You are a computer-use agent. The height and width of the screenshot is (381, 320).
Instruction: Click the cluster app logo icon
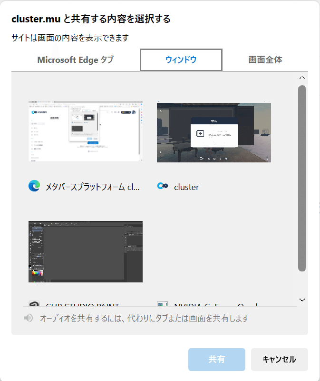coord(163,186)
